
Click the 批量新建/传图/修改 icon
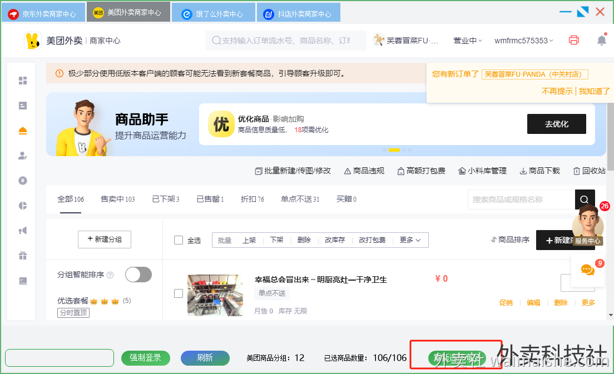click(259, 171)
